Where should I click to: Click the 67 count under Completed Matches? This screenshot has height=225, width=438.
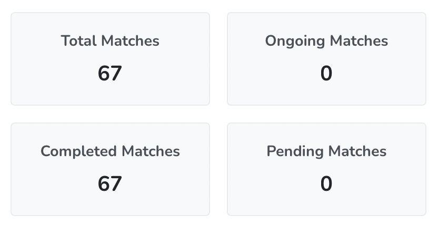coord(110,183)
